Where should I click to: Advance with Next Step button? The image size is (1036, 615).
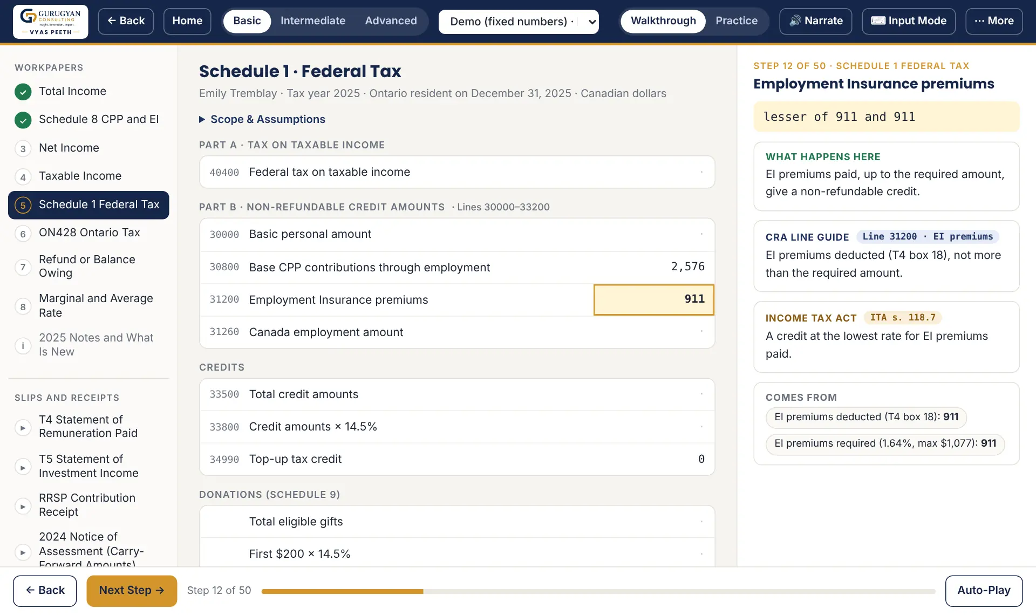132,591
